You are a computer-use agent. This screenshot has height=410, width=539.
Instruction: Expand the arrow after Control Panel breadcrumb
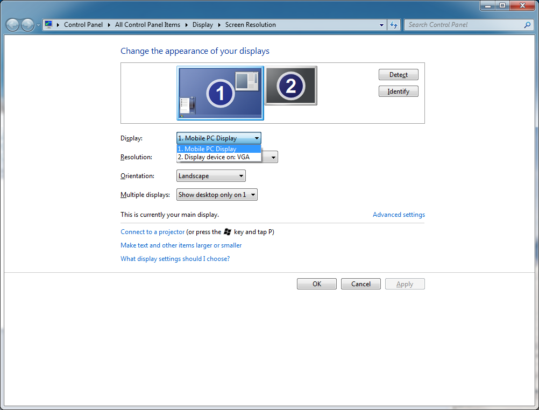tap(109, 25)
